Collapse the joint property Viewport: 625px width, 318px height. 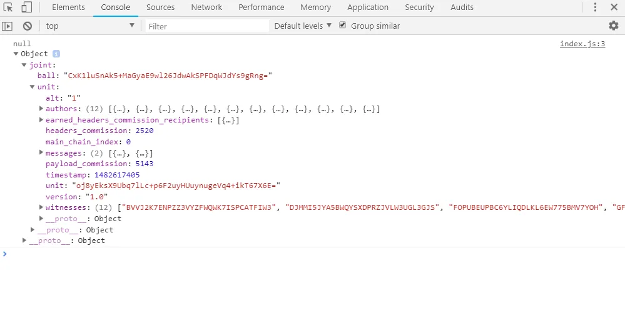click(24, 65)
